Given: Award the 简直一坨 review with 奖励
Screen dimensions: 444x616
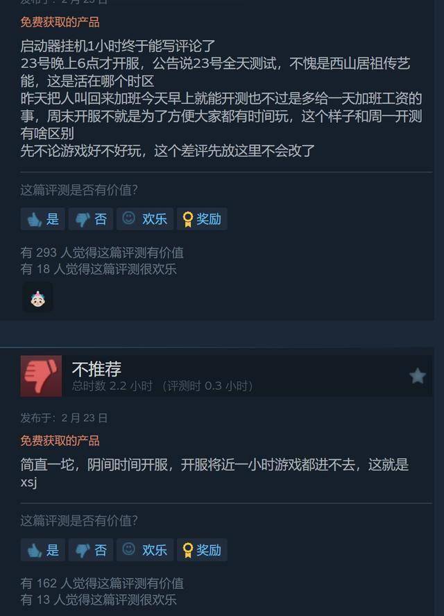Looking at the screenshot, I should click(202, 549).
